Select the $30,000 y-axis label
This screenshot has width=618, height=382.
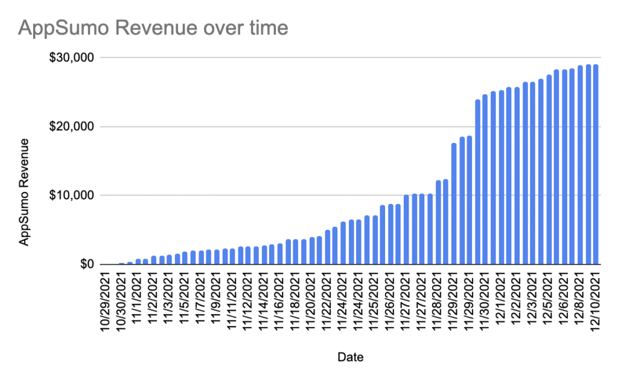(71, 57)
